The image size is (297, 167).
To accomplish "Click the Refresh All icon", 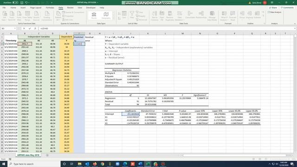I will 58,16.
